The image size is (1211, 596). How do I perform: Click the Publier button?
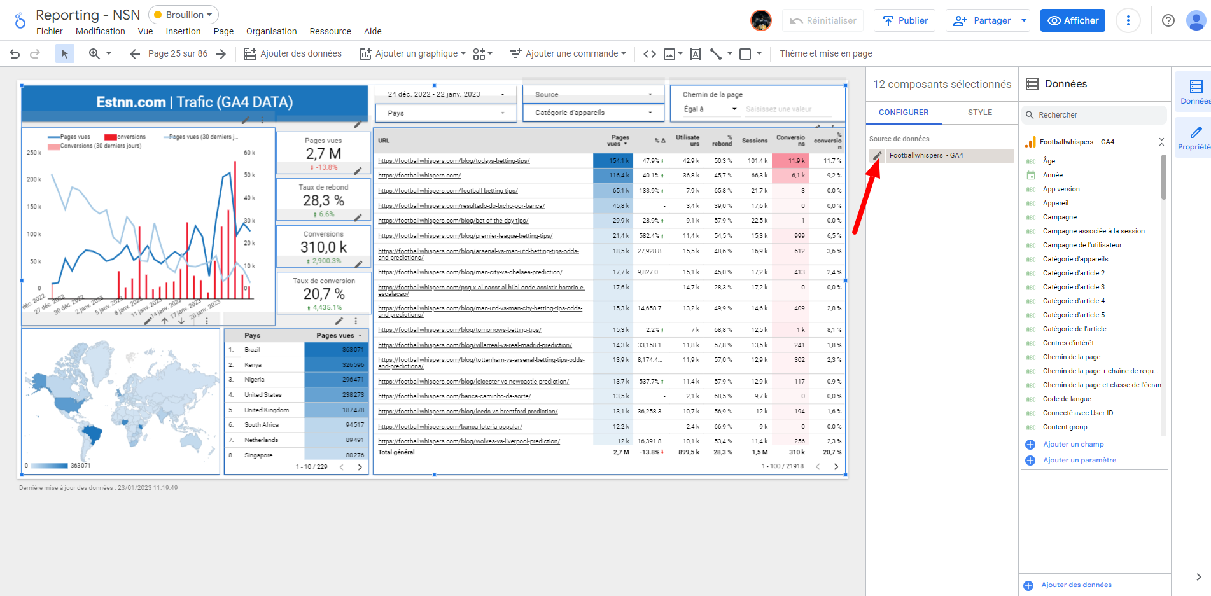[x=904, y=20]
